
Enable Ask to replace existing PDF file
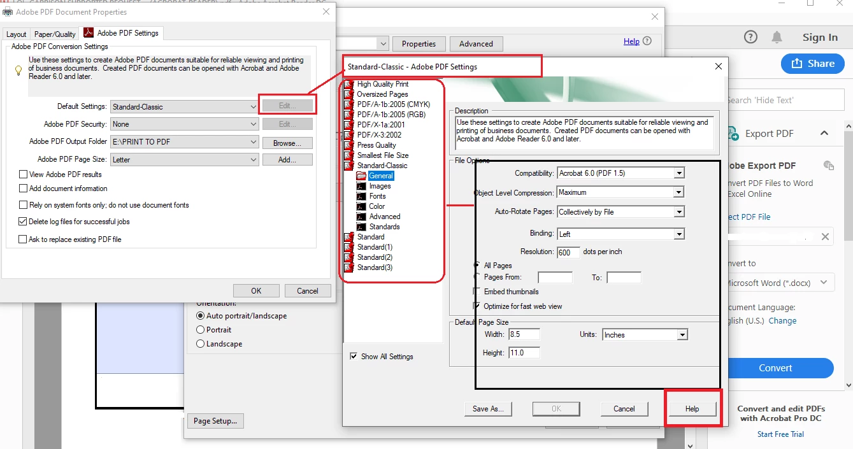tap(24, 239)
